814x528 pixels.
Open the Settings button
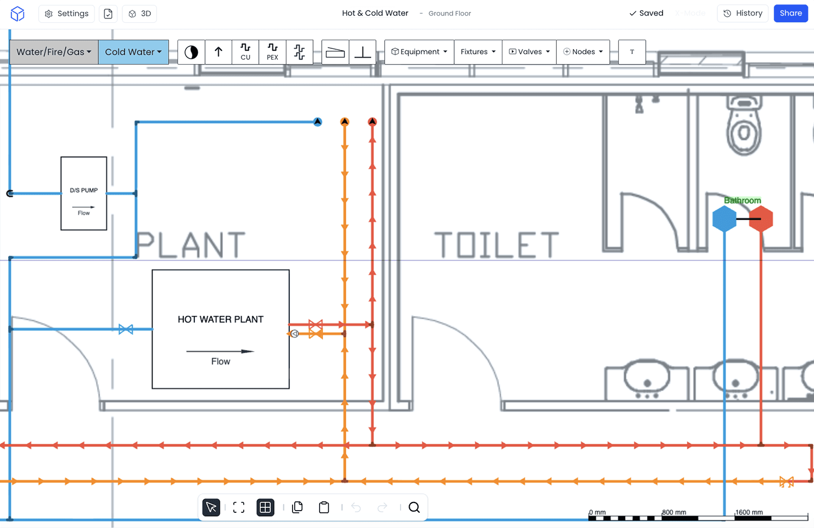point(67,14)
